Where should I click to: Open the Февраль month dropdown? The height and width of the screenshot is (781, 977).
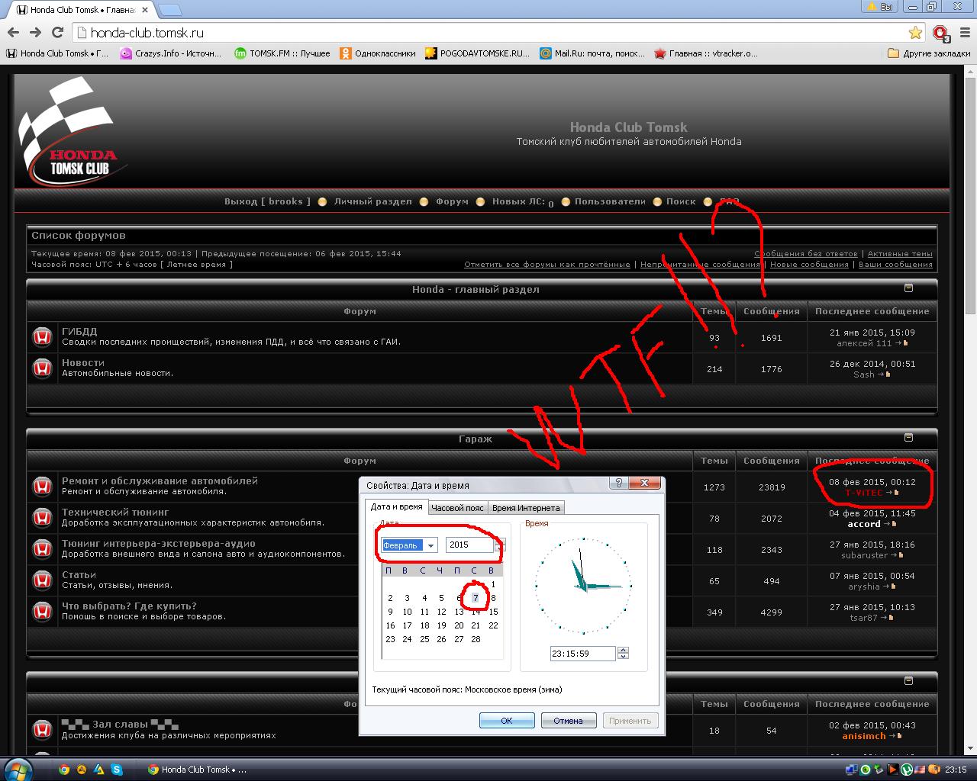tap(430, 545)
